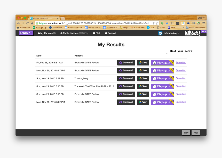
Task: Click Share link for Nov 30, 2015 row
Action: coord(181,70)
